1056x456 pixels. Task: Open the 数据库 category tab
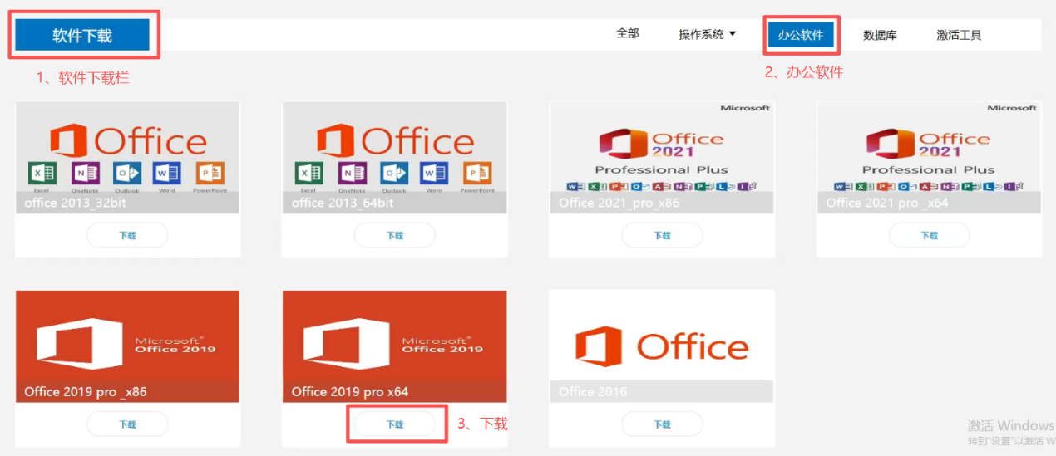(880, 35)
